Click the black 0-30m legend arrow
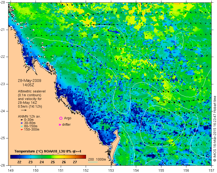The height and width of the screenshot is (173, 217). 22,120
